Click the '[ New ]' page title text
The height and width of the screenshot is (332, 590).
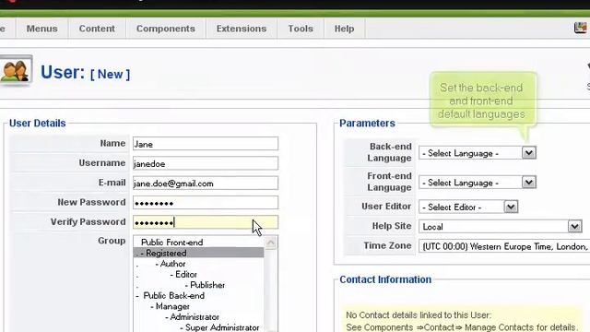pos(111,74)
